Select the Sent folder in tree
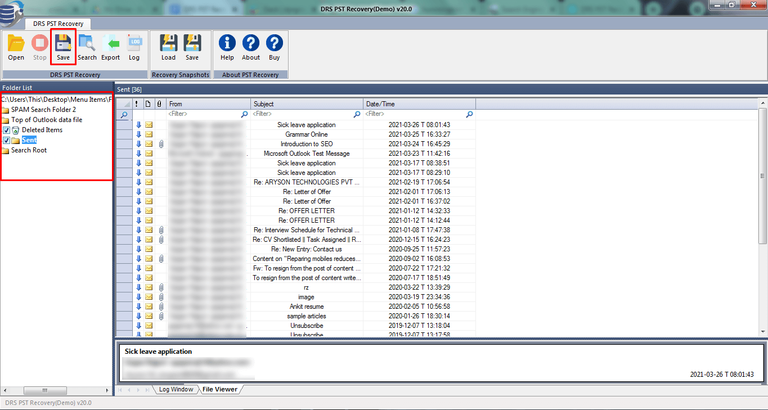This screenshot has width=768, height=410. click(29, 140)
